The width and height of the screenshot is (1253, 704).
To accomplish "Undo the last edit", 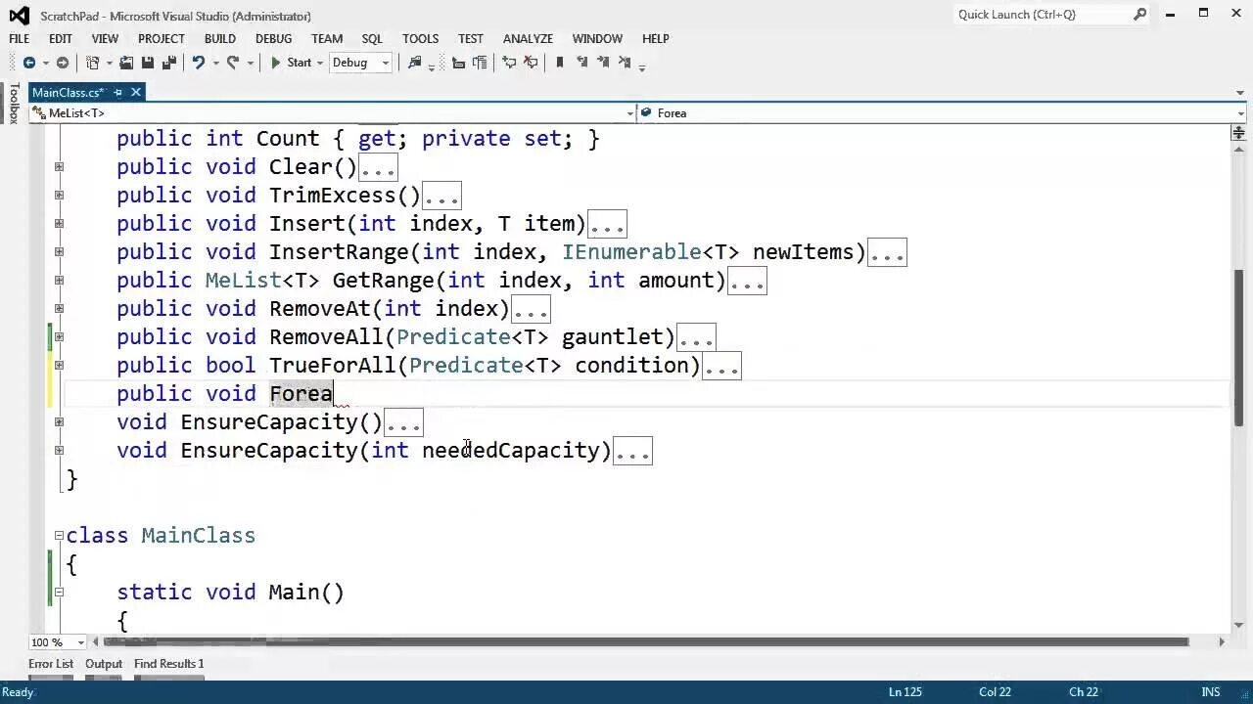I will tap(199, 63).
